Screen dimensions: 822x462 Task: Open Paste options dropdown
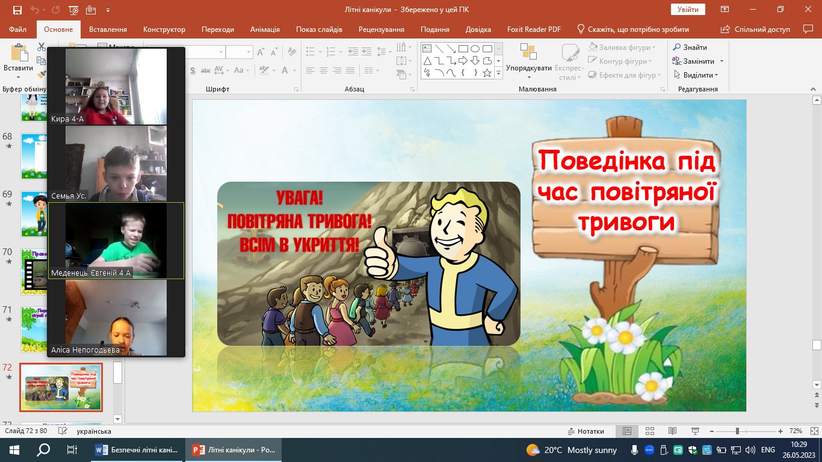point(18,77)
